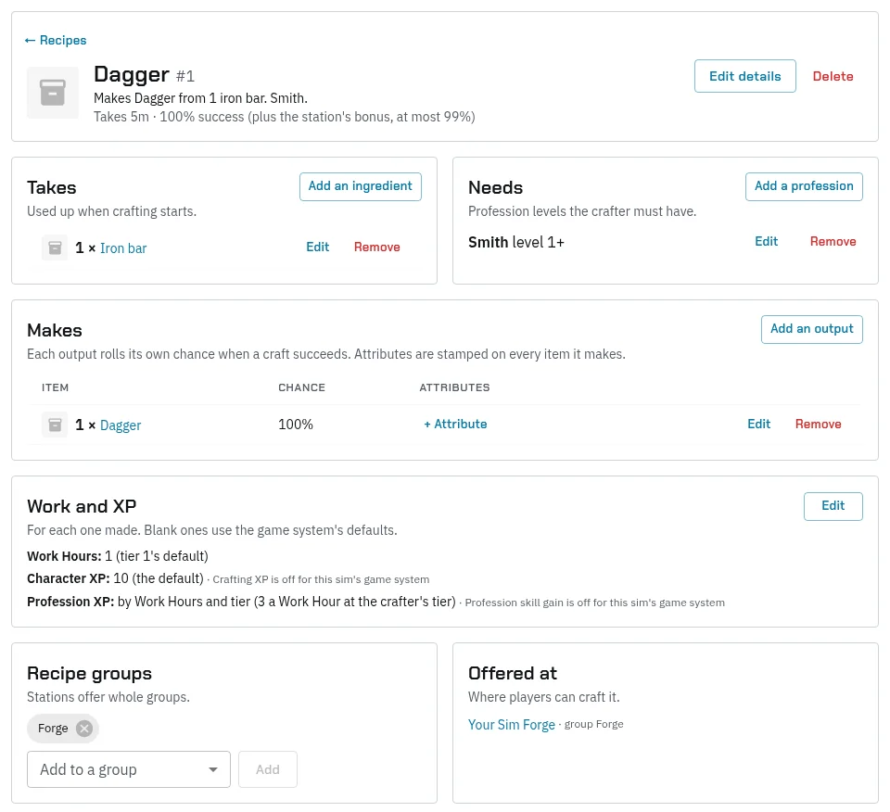Open the Add to a group dropdown
The image size is (890, 812).
(x=128, y=769)
